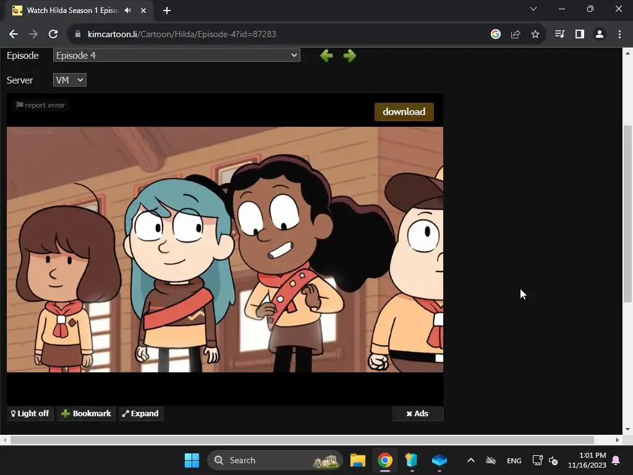Click the cloud sync tray icon

pos(490,460)
